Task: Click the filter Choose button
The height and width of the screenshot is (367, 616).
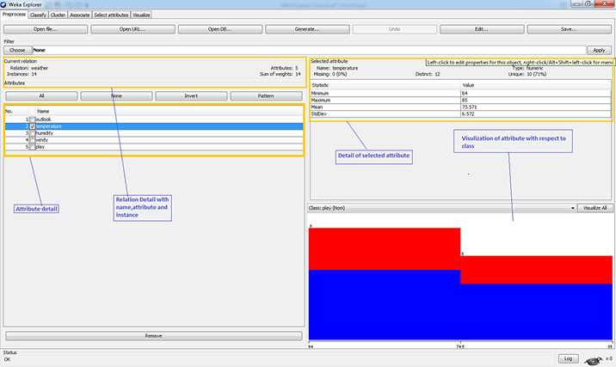Action: (17, 50)
